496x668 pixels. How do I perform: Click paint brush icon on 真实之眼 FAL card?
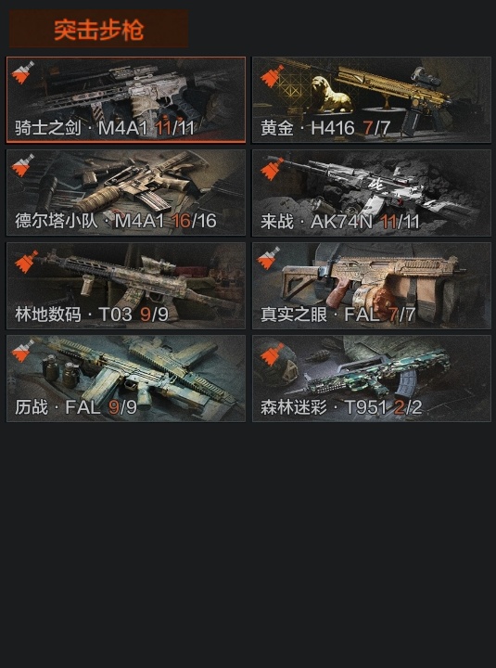(x=269, y=258)
